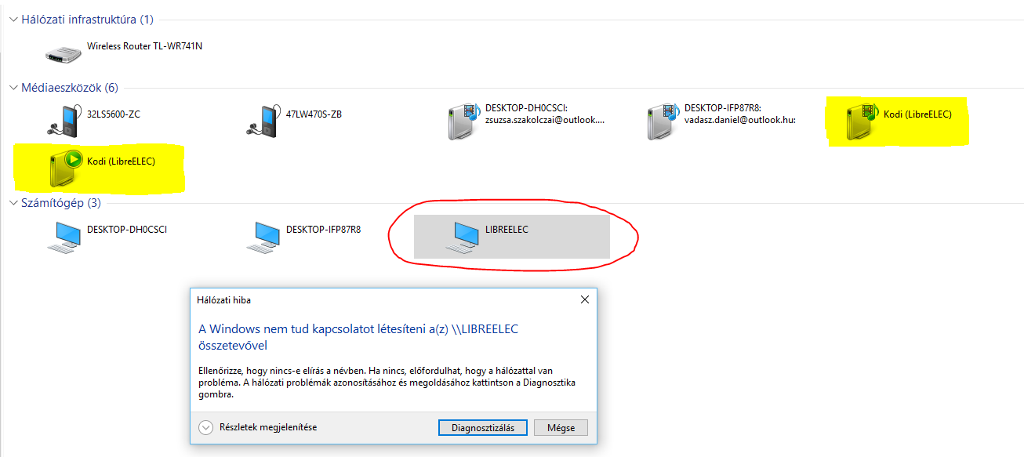Click the Számítógép (3) group header label
The image size is (1024, 457).
click(x=61, y=203)
